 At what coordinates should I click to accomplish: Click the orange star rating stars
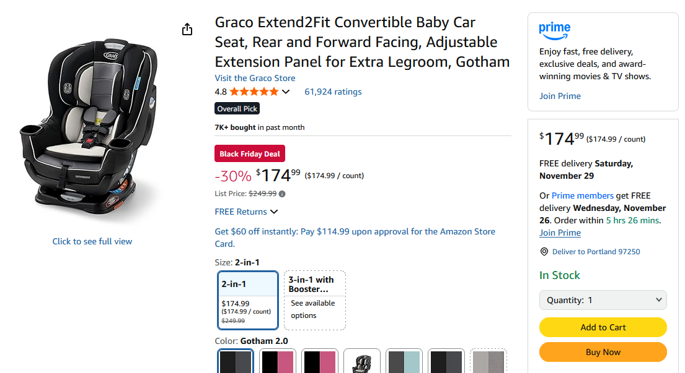click(x=254, y=91)
